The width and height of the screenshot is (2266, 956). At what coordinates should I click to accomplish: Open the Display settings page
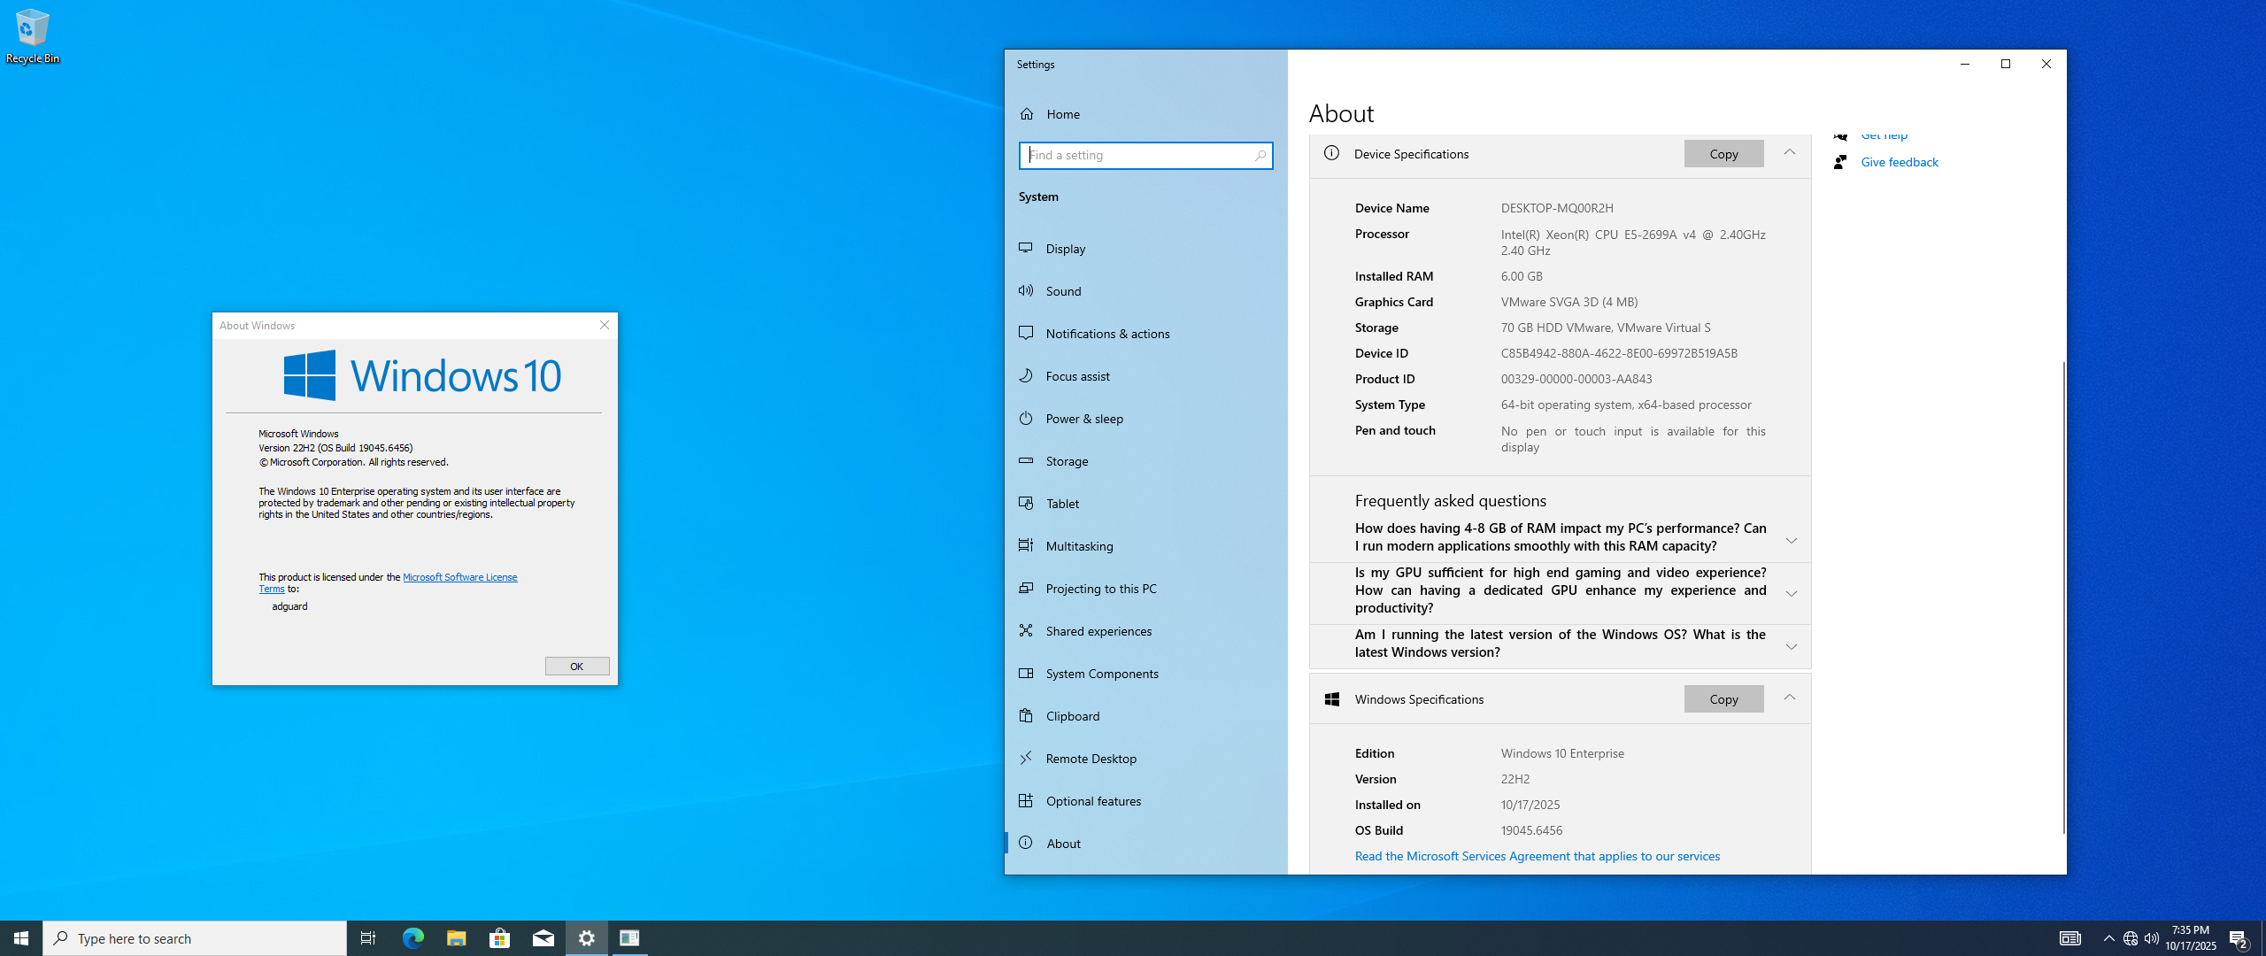tap(1065, 249)
